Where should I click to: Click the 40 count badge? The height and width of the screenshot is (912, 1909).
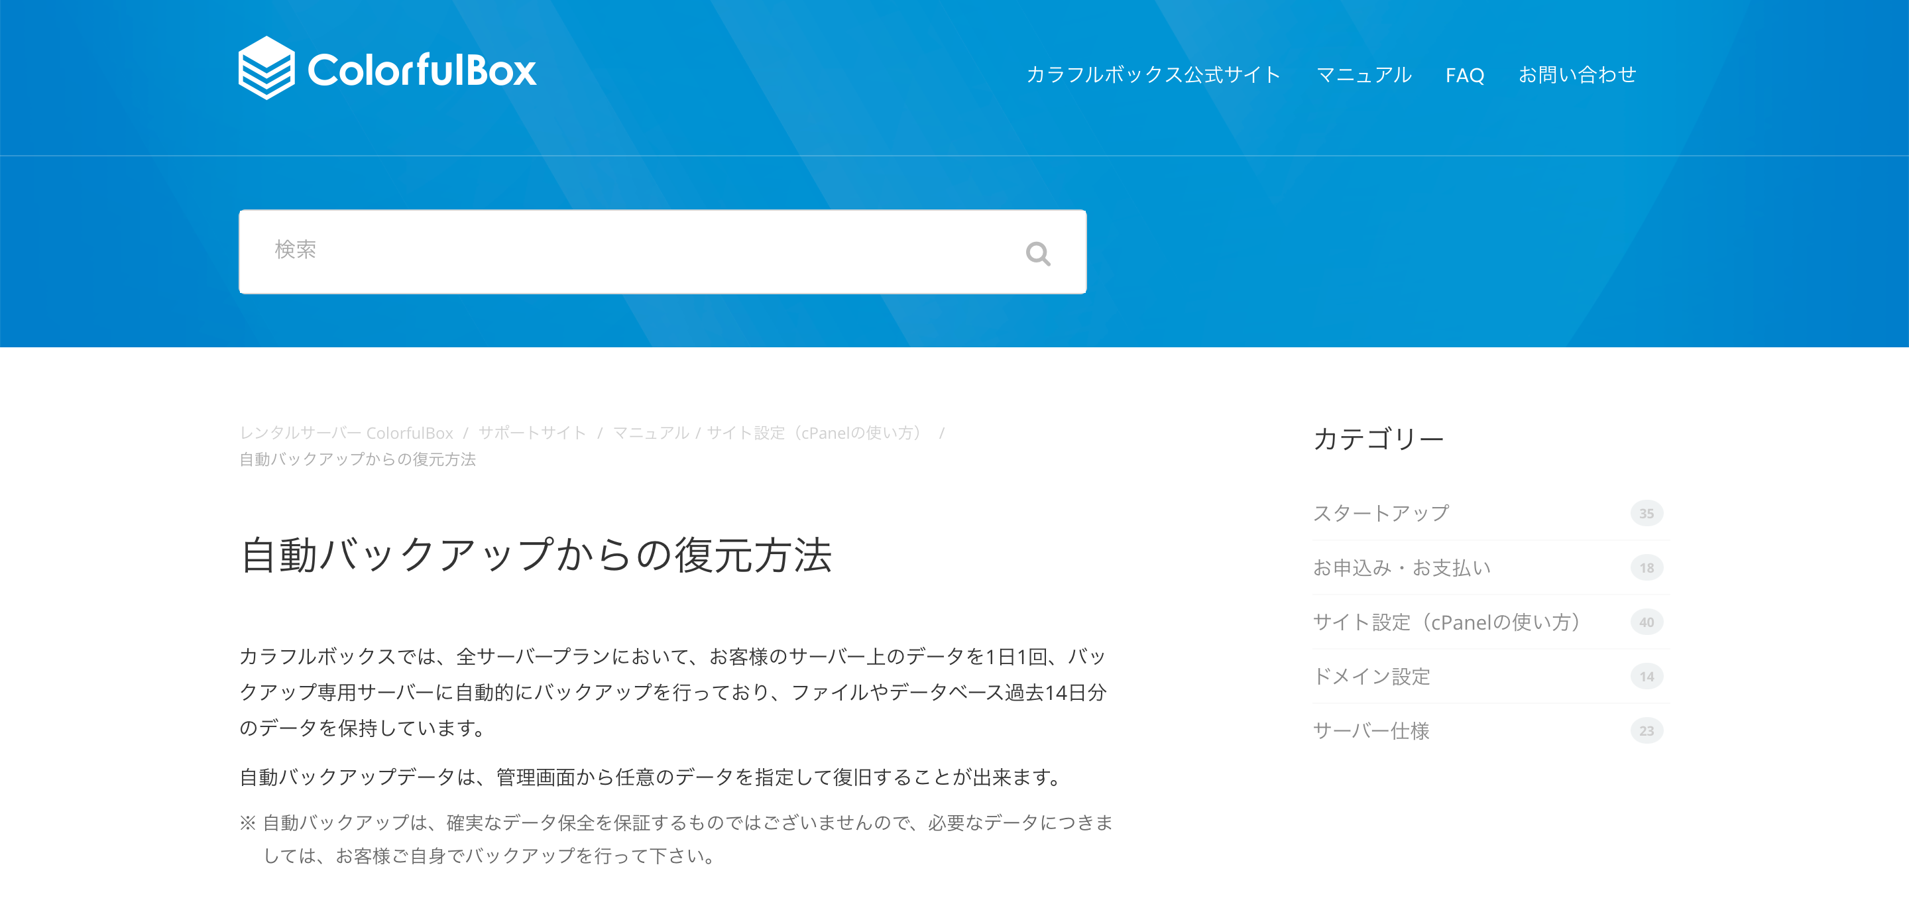coord(1646,622)
